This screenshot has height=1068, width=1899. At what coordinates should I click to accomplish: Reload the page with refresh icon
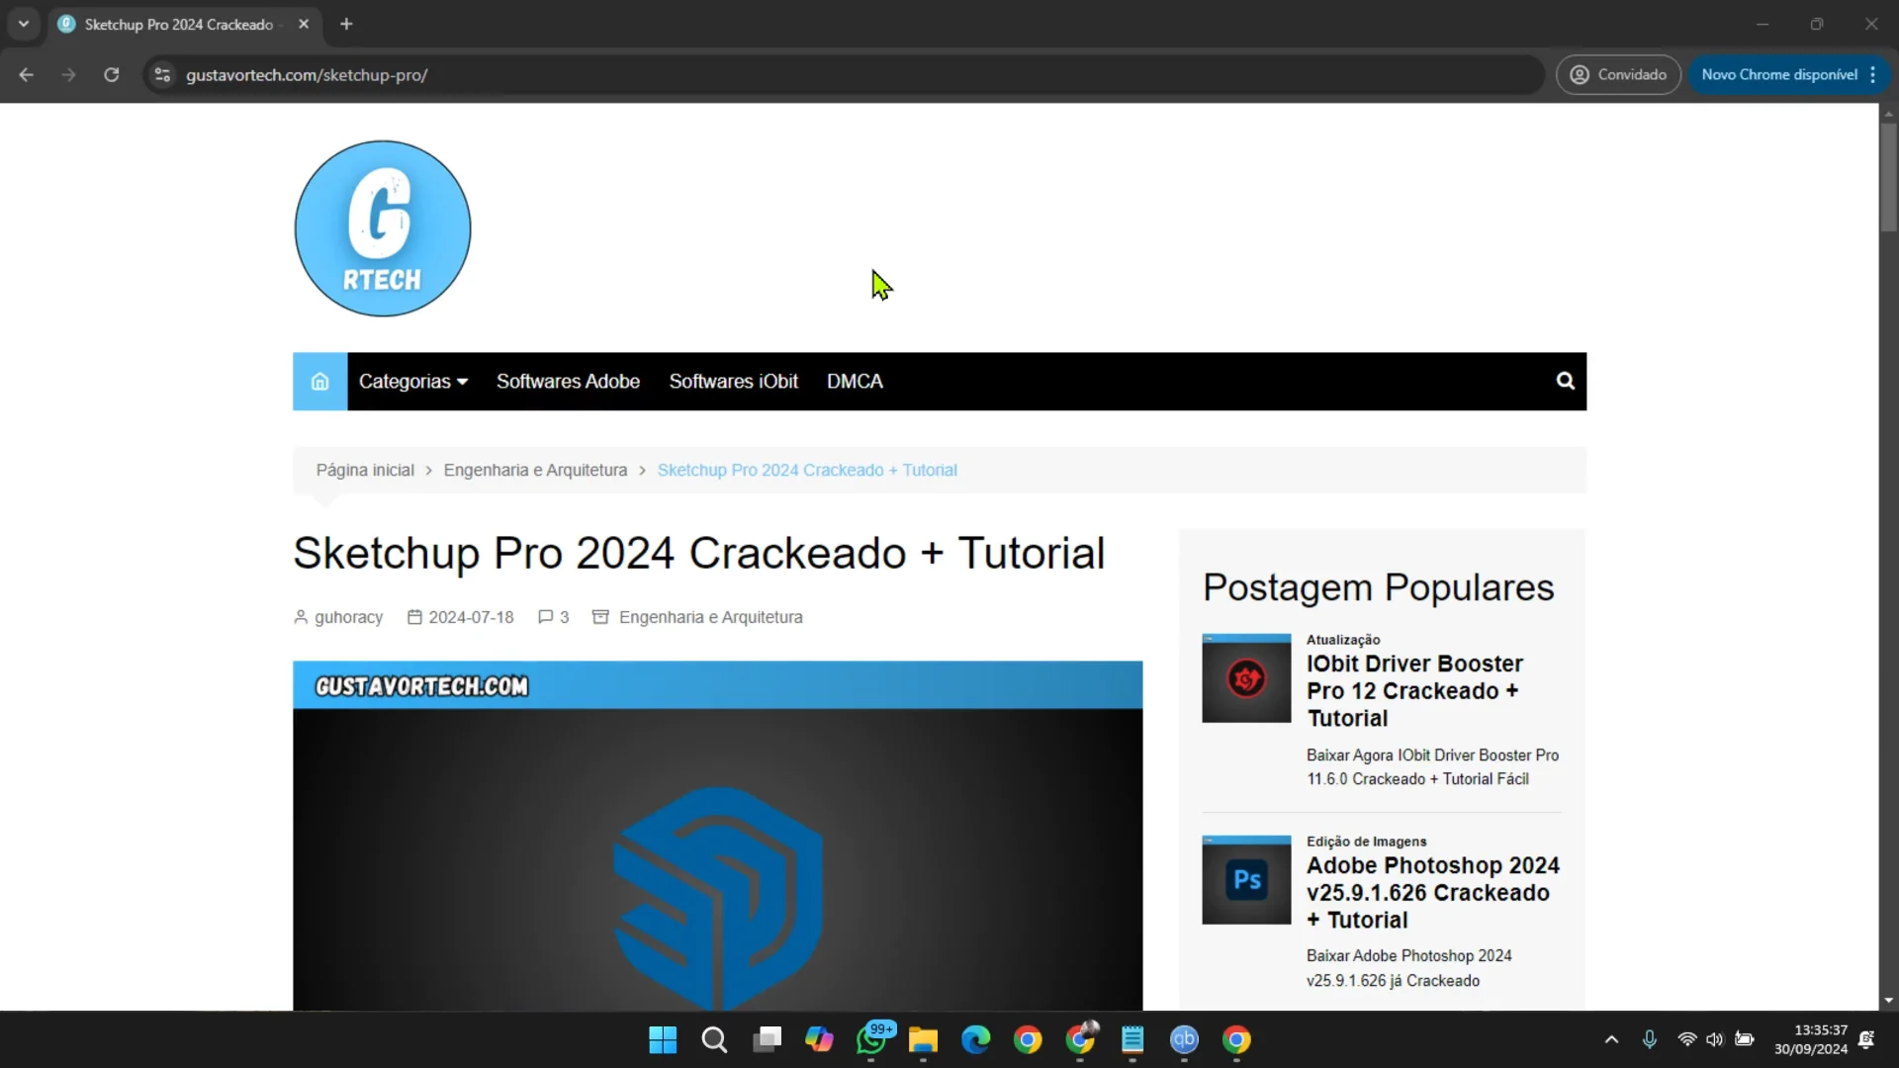pos(112,75)
